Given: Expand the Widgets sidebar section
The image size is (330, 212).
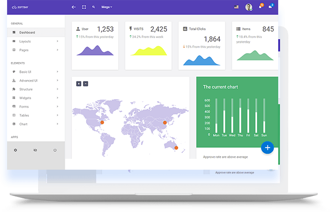Looking at the screenshot, I should pos(35,98).
